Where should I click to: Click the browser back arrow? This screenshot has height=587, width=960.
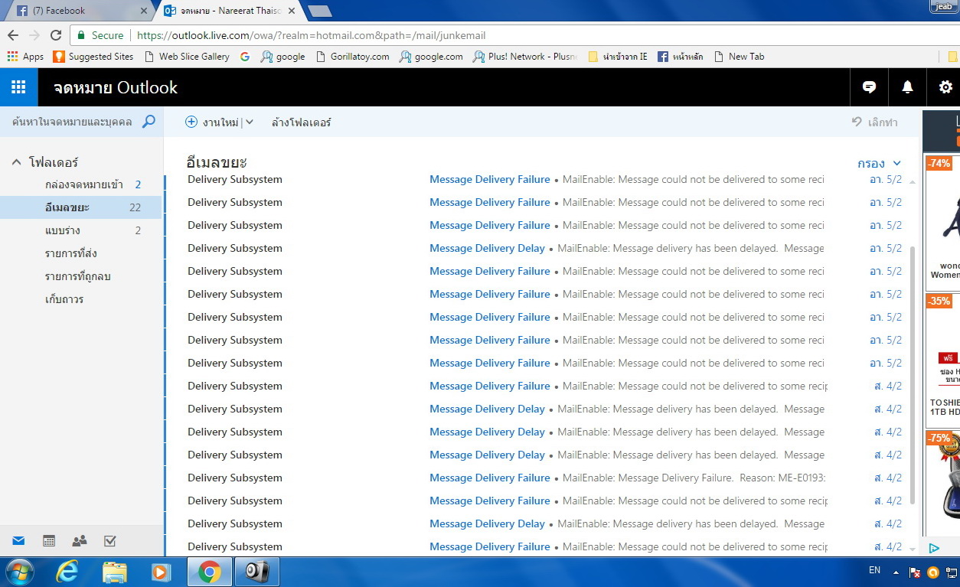tap(13, 35)
